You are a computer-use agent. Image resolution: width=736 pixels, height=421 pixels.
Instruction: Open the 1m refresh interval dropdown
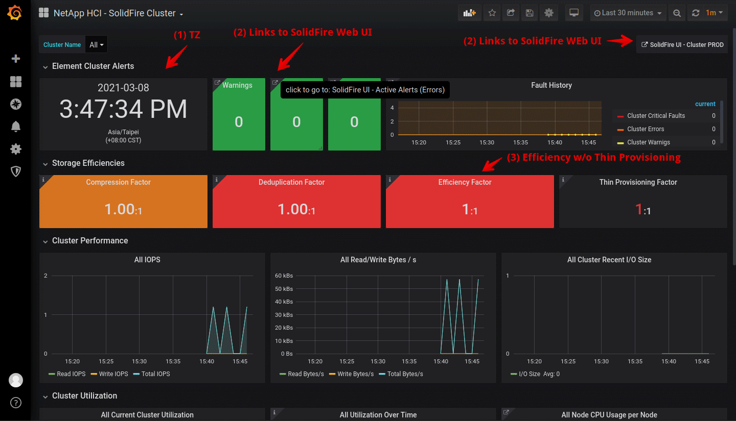point(715,13)
